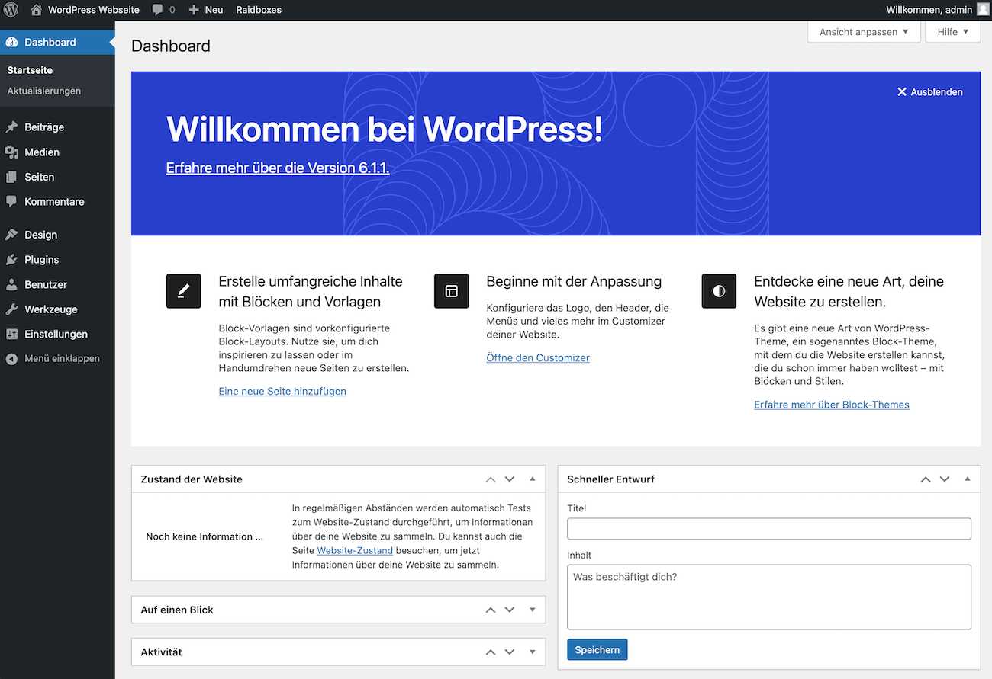Open Plugins menu in sidebar

tap(57, 260)
